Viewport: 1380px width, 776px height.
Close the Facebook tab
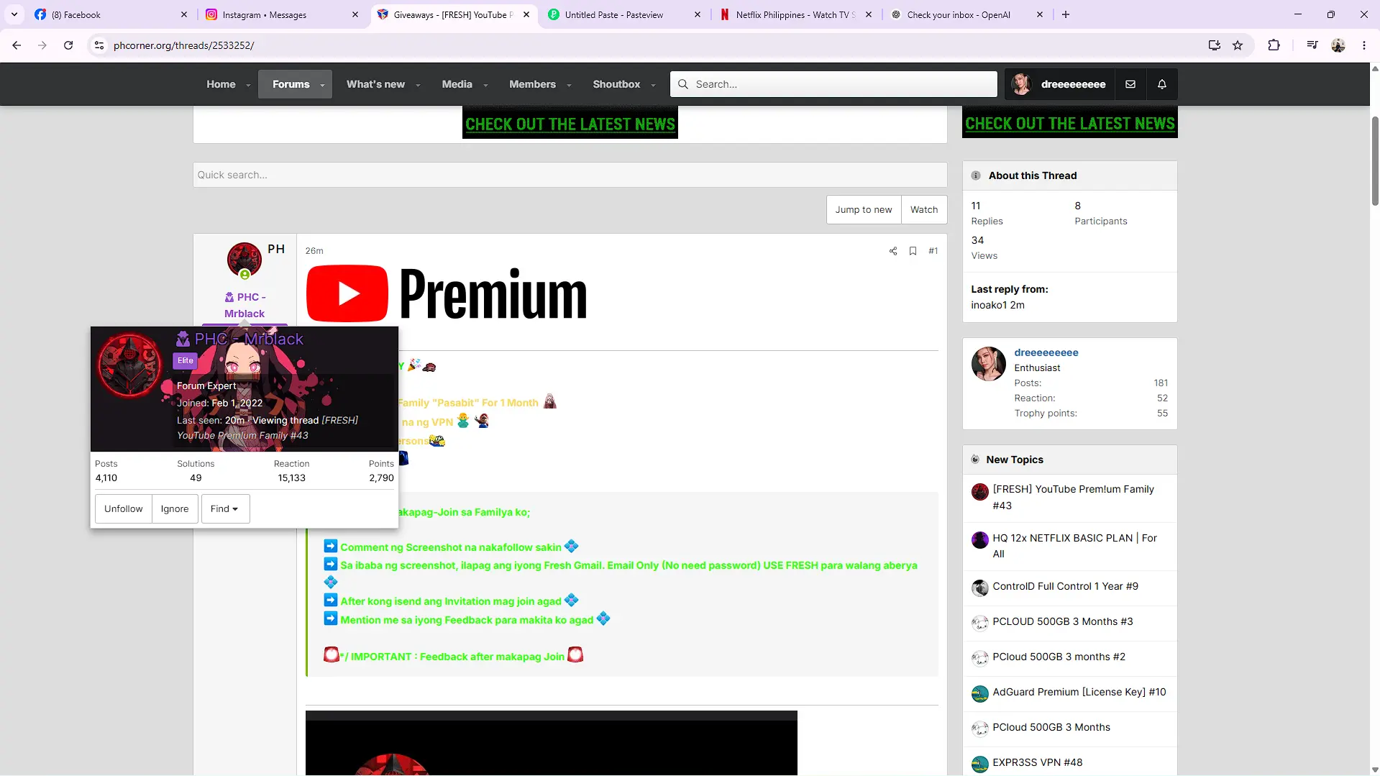click(x=184, y=14)
